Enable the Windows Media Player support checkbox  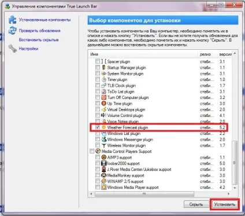click(98, 187)
